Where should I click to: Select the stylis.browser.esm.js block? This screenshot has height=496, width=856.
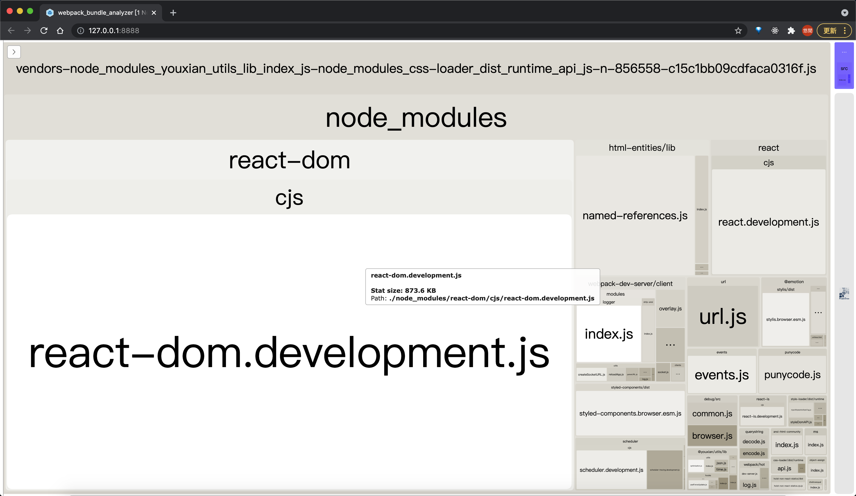click(x=785, y=319)
